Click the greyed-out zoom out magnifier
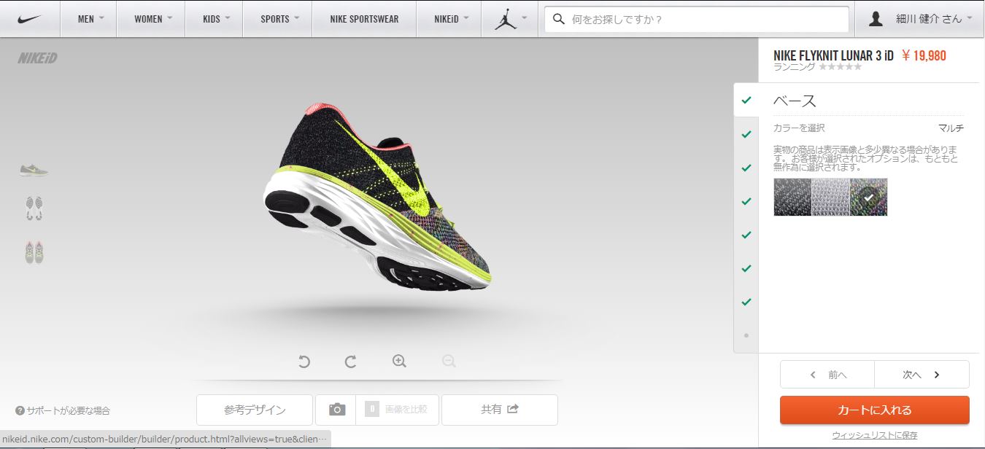This screenshot has width=985, height=449. pos(449,361)
